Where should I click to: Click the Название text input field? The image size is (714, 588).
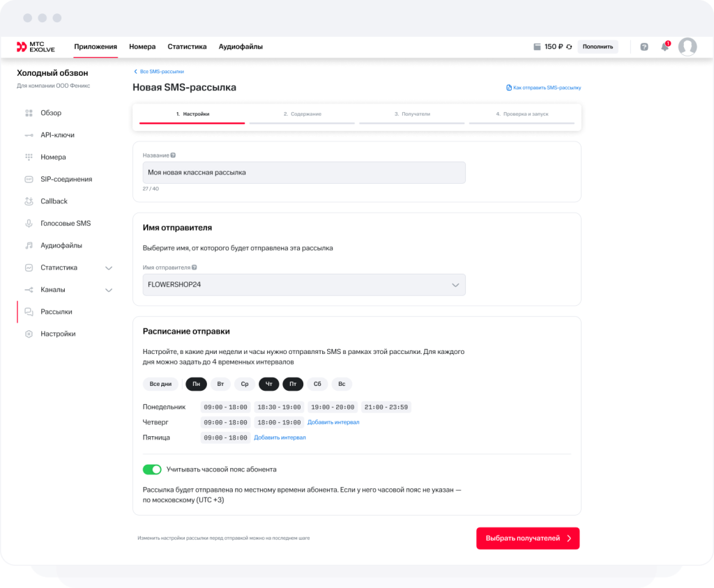(304, 173)
